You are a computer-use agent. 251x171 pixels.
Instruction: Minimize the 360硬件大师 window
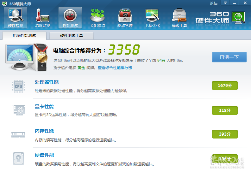tap(234, 3)
